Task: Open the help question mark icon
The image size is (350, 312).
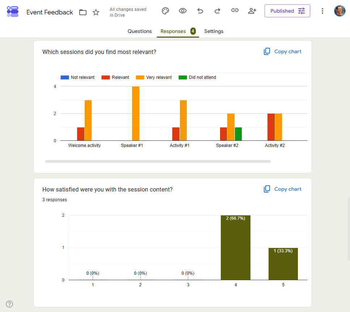Action: point(9,304)
